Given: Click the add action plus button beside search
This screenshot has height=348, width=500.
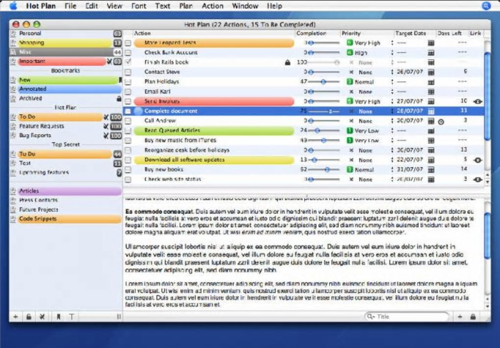Looking at the screenshot, I should (460, 317).
